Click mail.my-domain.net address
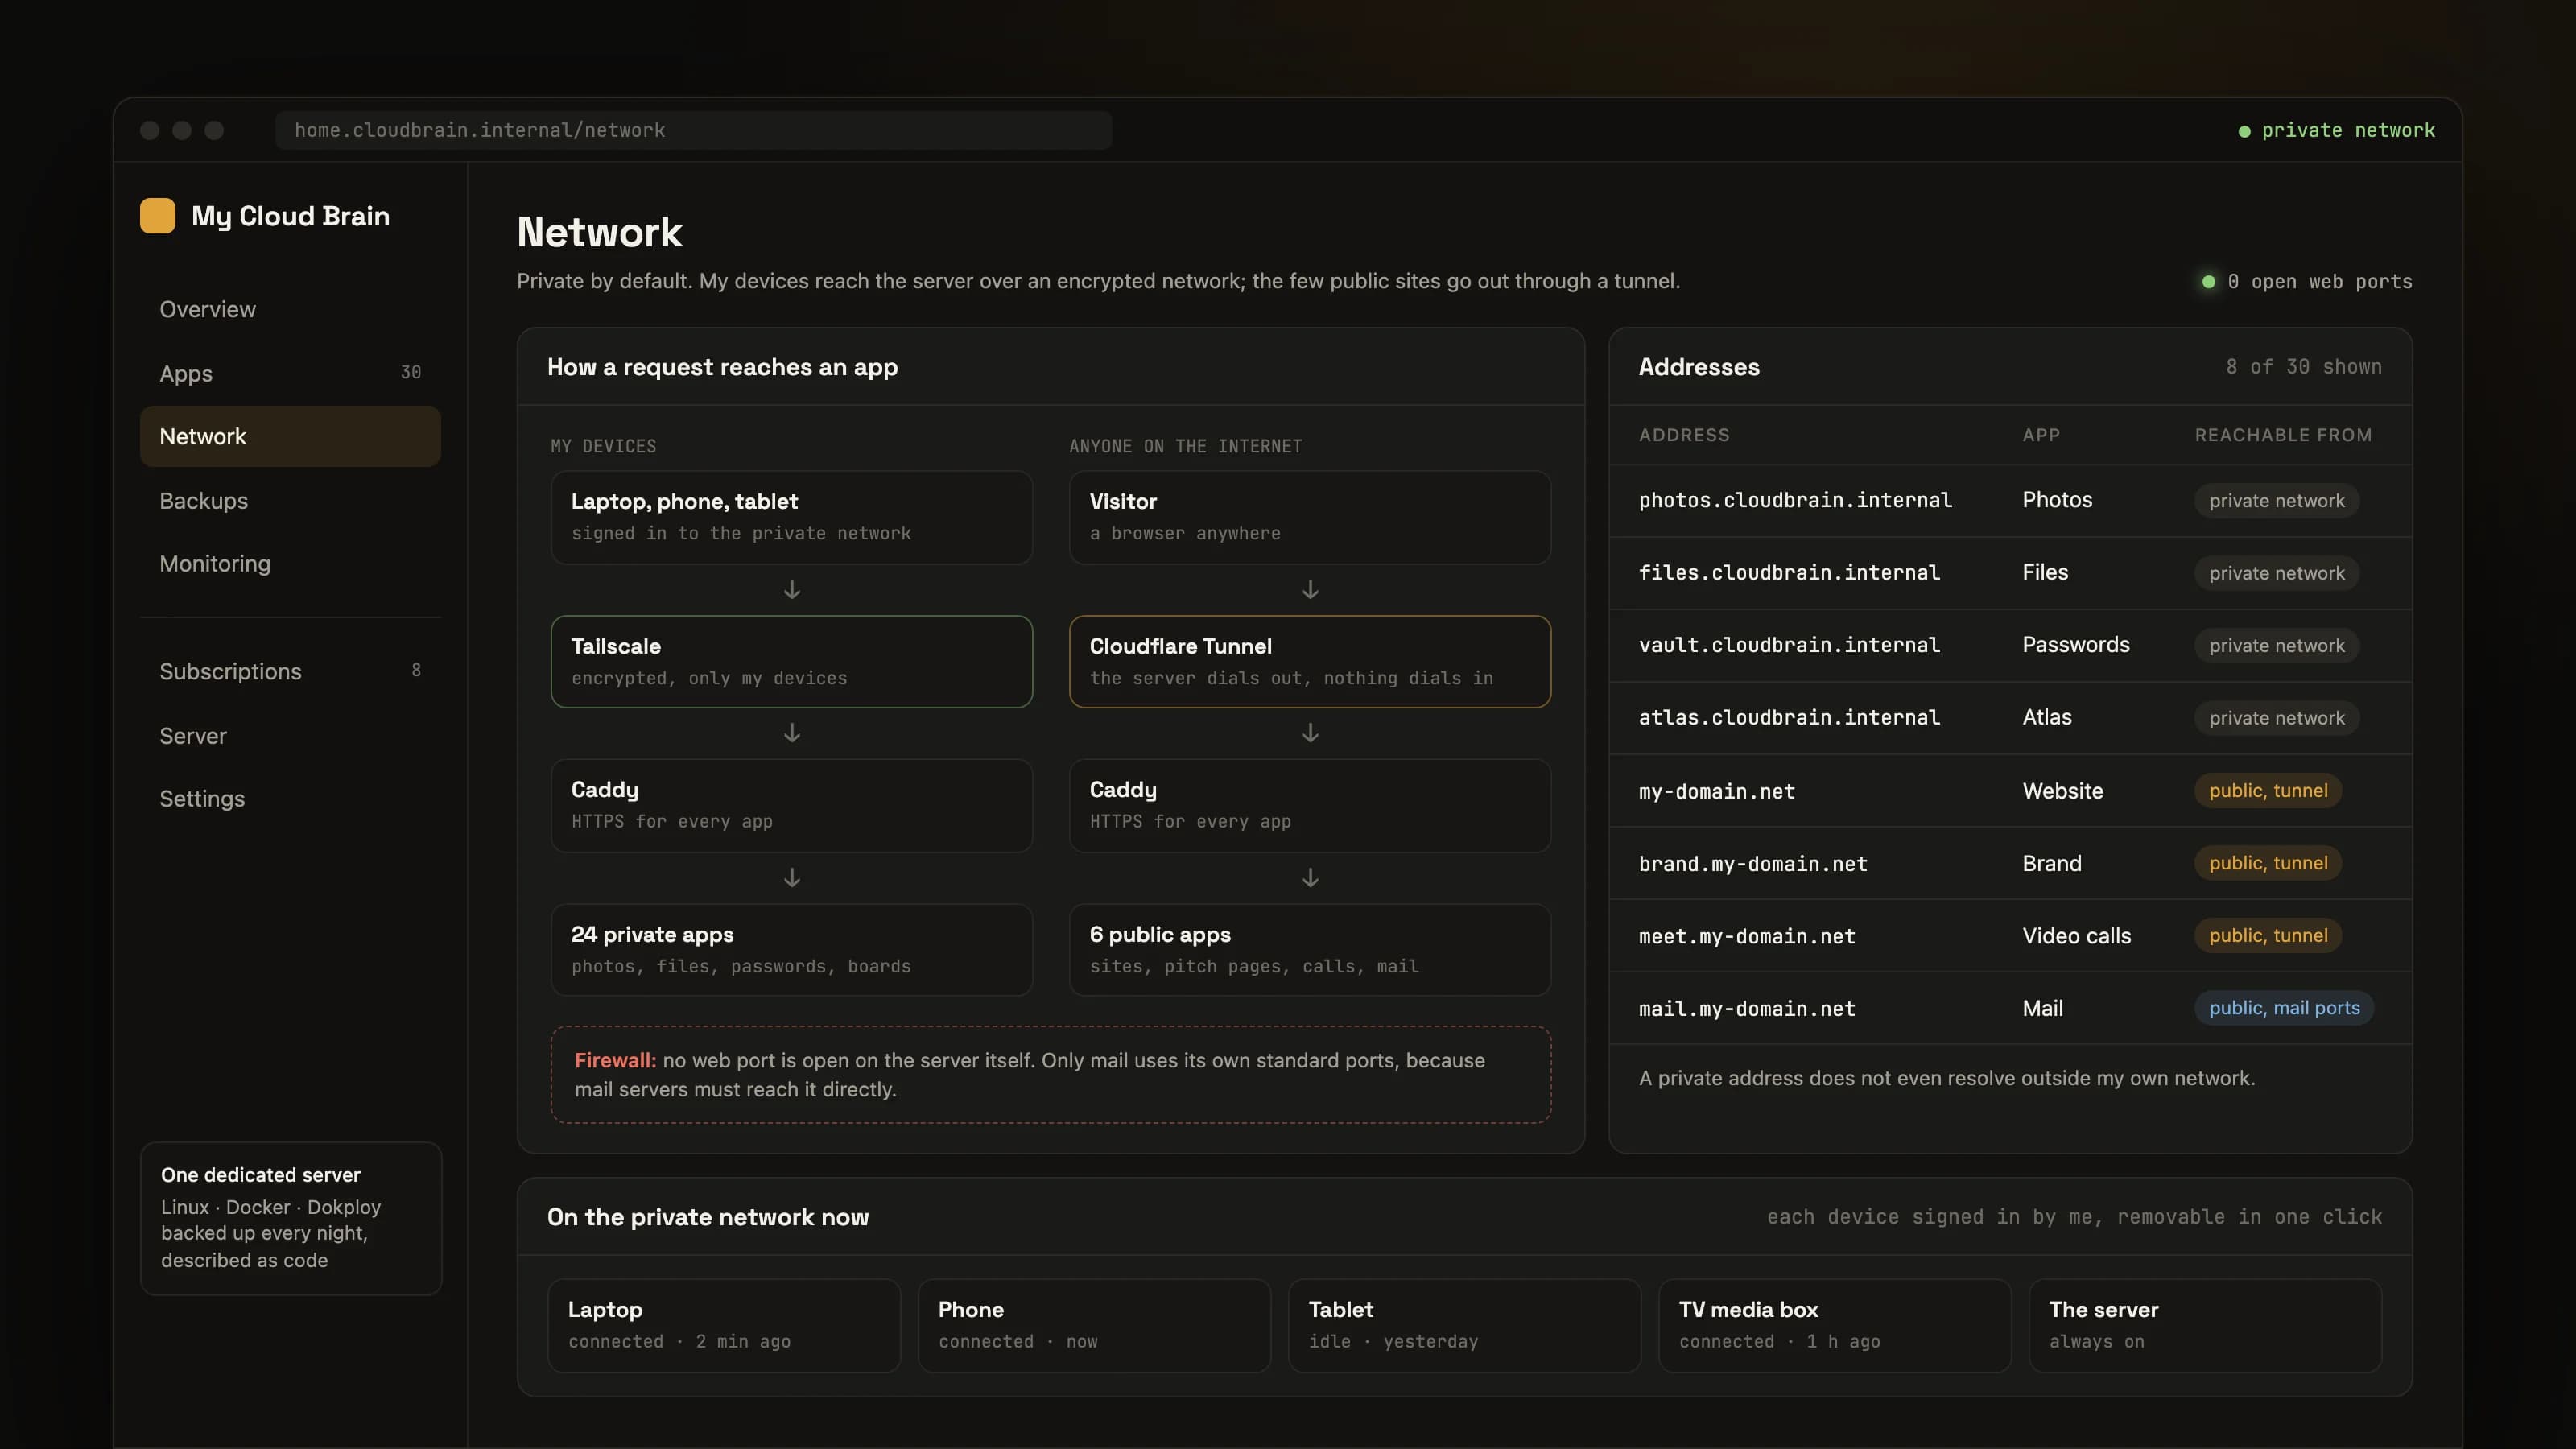The image size is (2576, 1449). coord(1747,1008)
